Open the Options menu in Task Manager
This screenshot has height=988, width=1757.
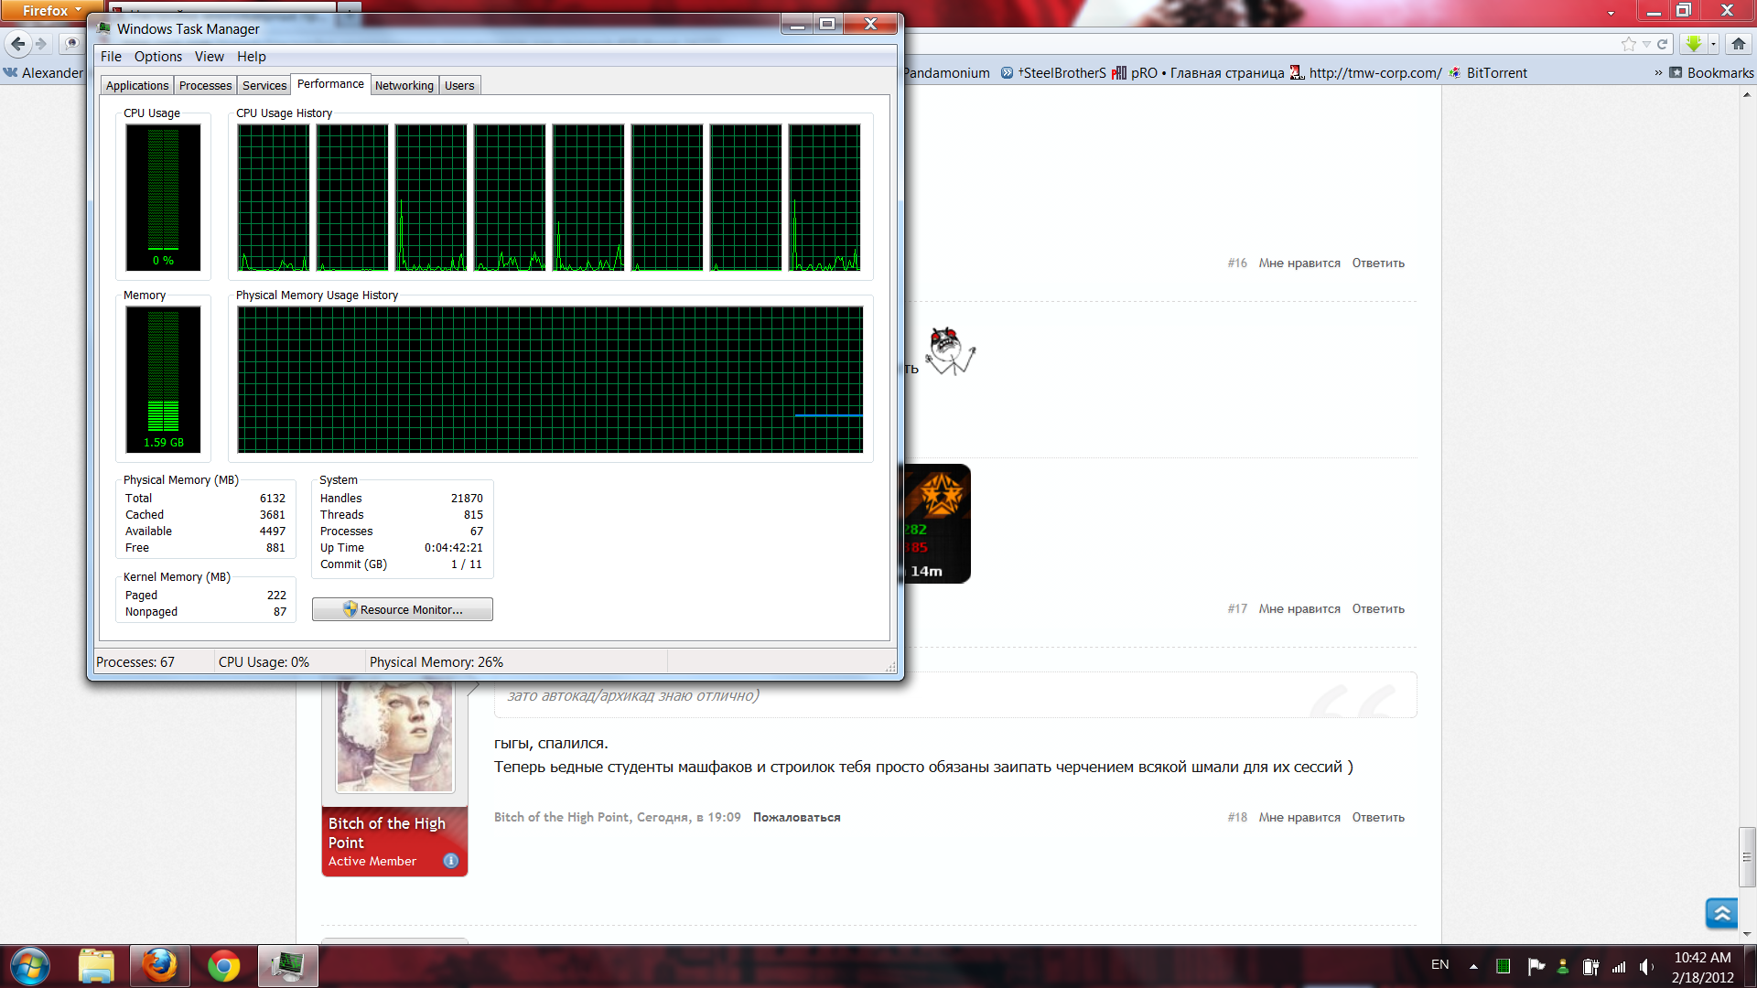(x=157, y=57)
